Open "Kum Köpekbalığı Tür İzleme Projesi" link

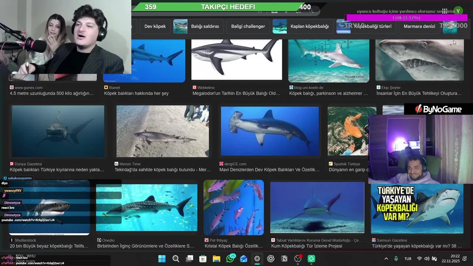tap(307, 246)
